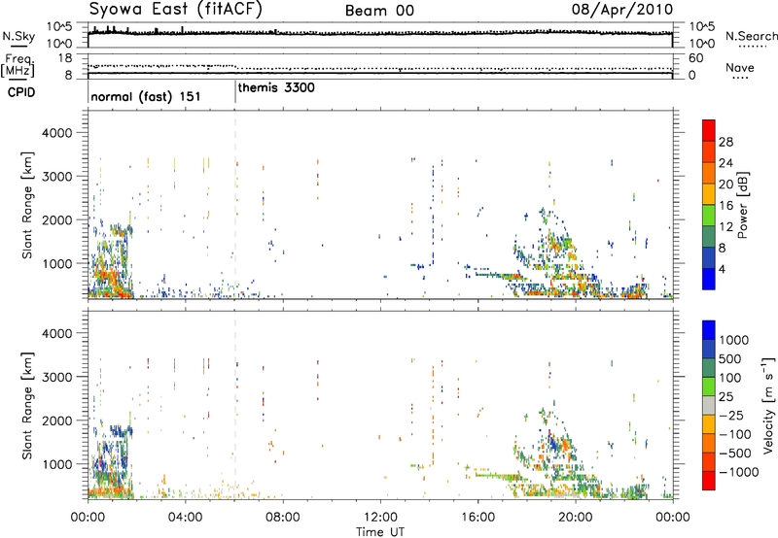Click the "Slant Range [km]" label of the velocity panel
The width and height of the screenshot is (778, 538).
coord(27,406)
